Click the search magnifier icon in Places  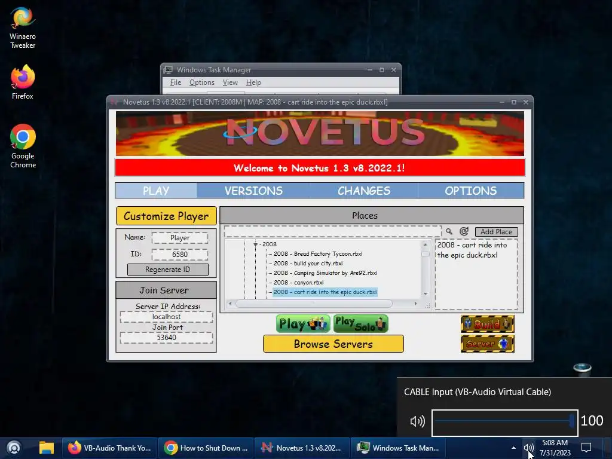point(449,231)
